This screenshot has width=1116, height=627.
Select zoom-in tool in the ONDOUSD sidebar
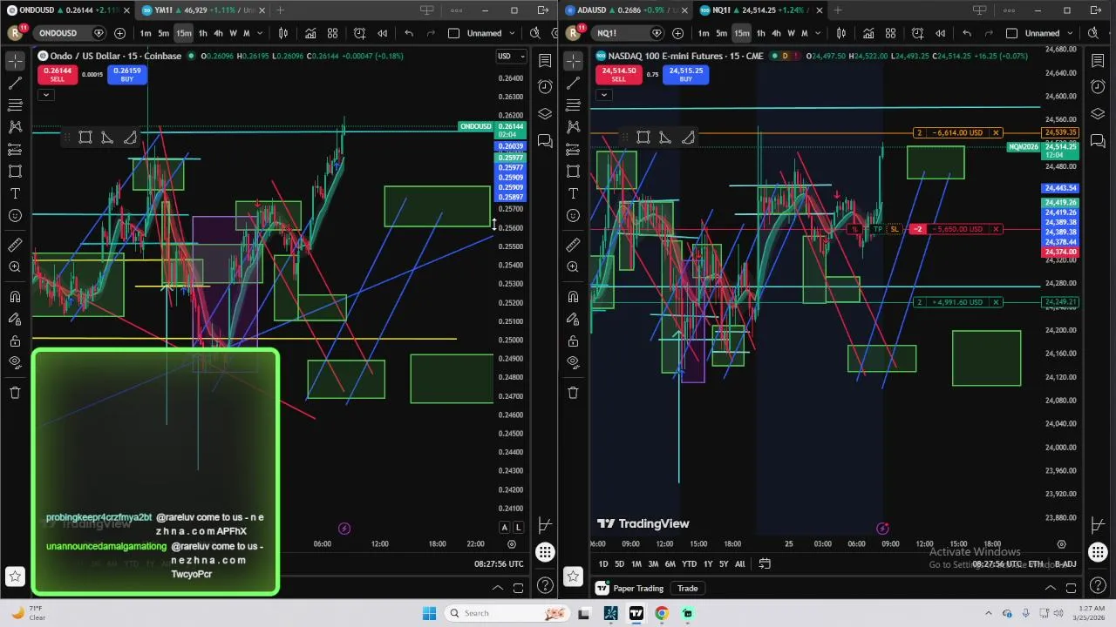tap(15, 266)
